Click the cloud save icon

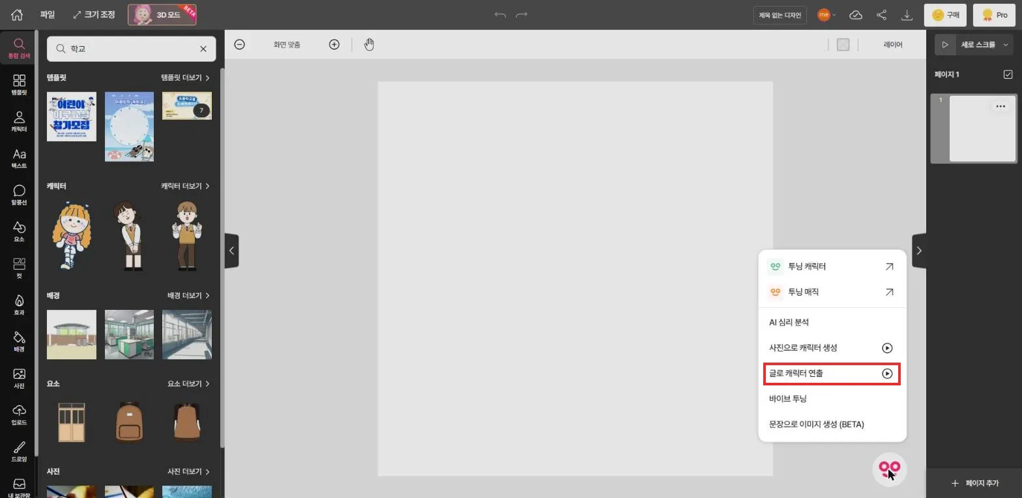(856, 14)
